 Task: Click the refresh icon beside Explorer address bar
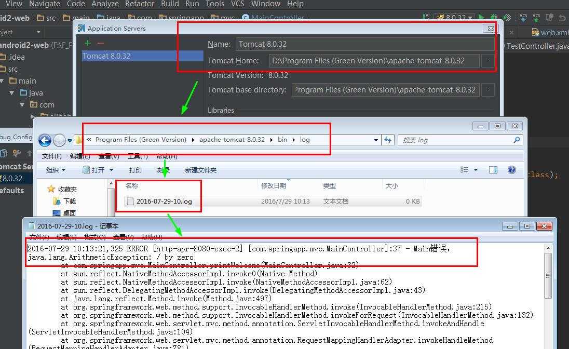(x=388, y=140)
